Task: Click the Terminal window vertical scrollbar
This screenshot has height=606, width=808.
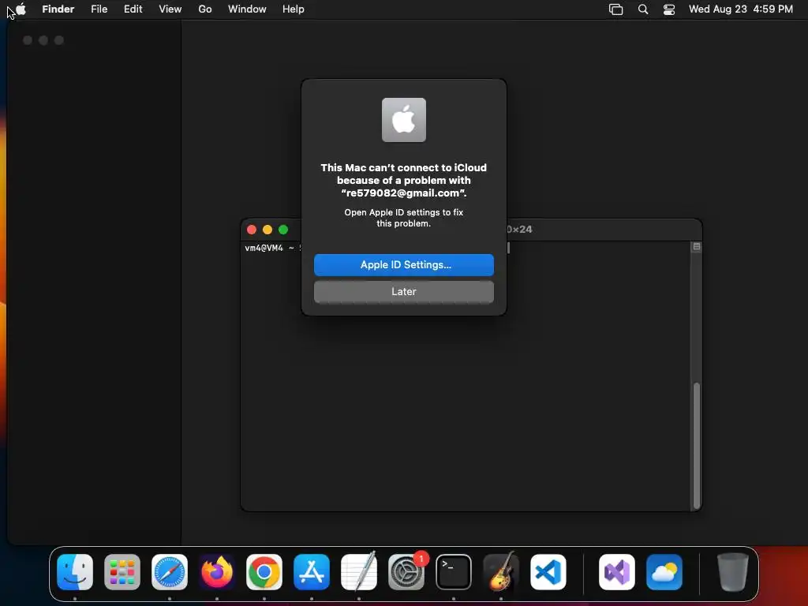Action: pos(697,446)
